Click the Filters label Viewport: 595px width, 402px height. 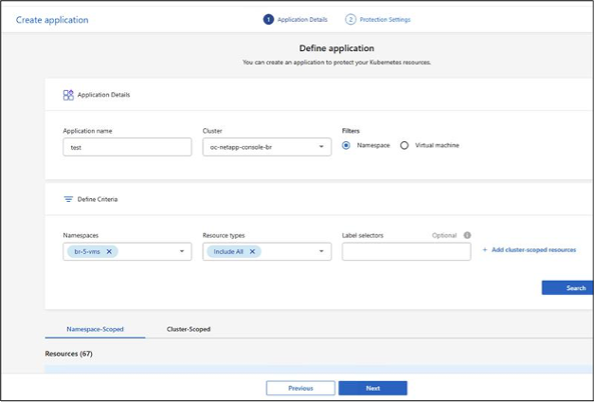point(351,131)
